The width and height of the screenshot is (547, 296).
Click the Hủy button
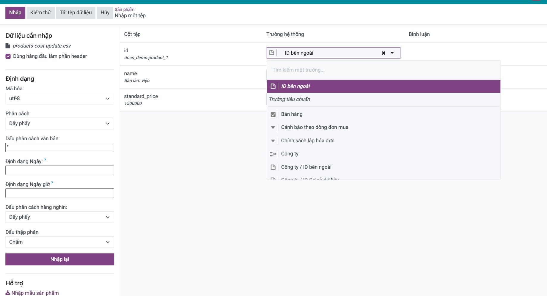105,13
